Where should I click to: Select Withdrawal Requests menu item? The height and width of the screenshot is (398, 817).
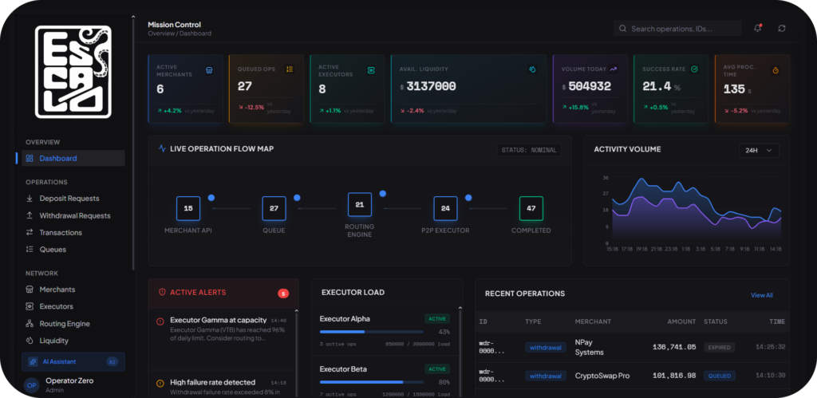tap(74, 215)
